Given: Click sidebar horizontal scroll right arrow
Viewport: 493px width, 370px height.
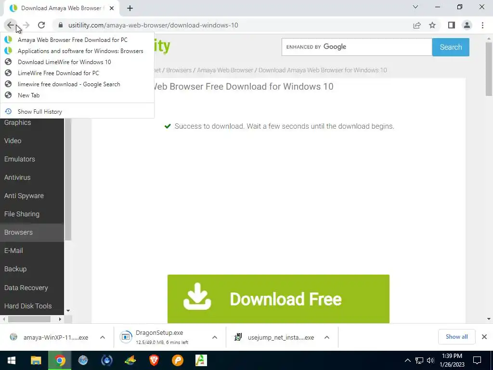Looking at the screenshot, I should (60, 319).
